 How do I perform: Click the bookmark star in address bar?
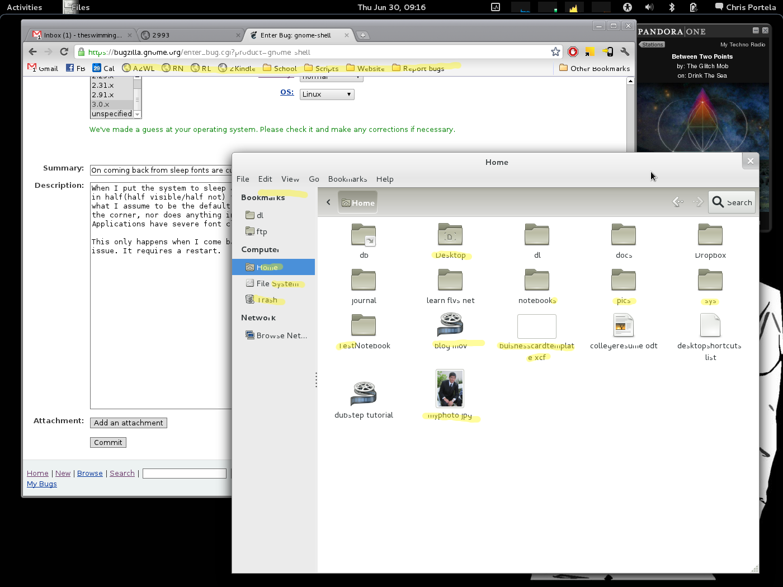[x=555, y=52]
